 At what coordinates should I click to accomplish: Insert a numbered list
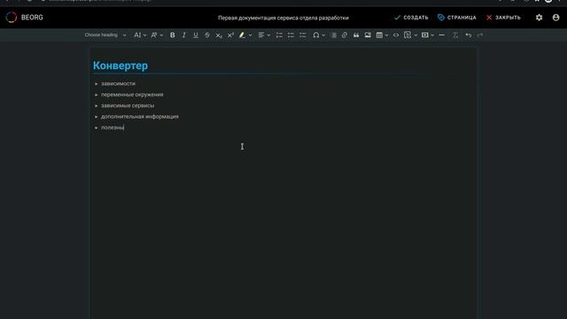[x=279, y=35]
